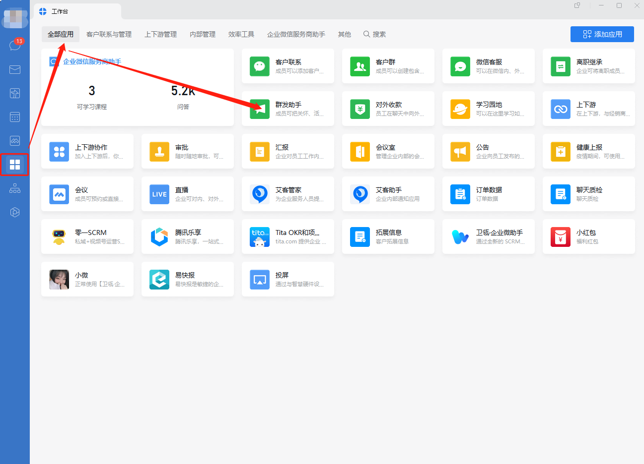Image resolution: width=644 pixels, height=464 pixels.
Task: Open the 投屏 screen casting app
Action: (260, 280)
